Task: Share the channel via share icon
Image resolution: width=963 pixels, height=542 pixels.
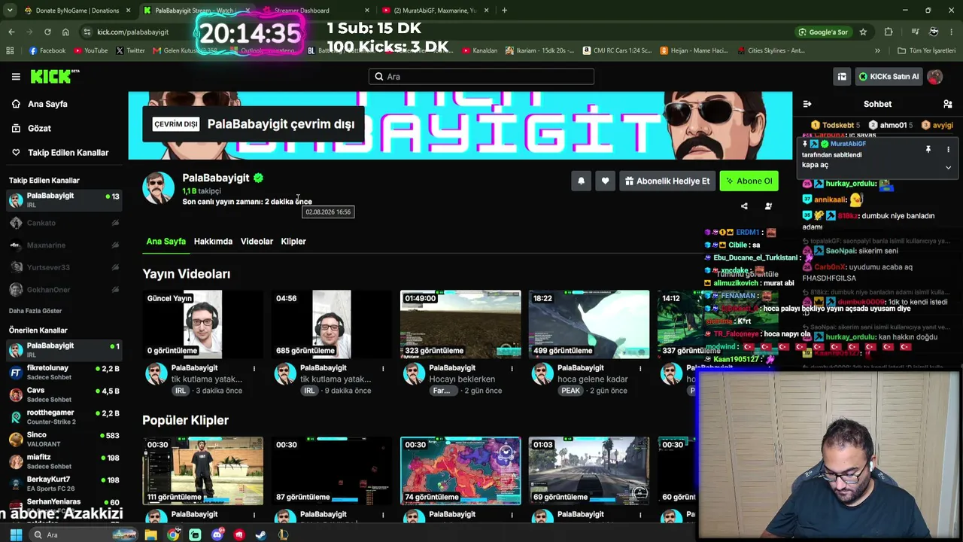Action: (x=744, y=206)
